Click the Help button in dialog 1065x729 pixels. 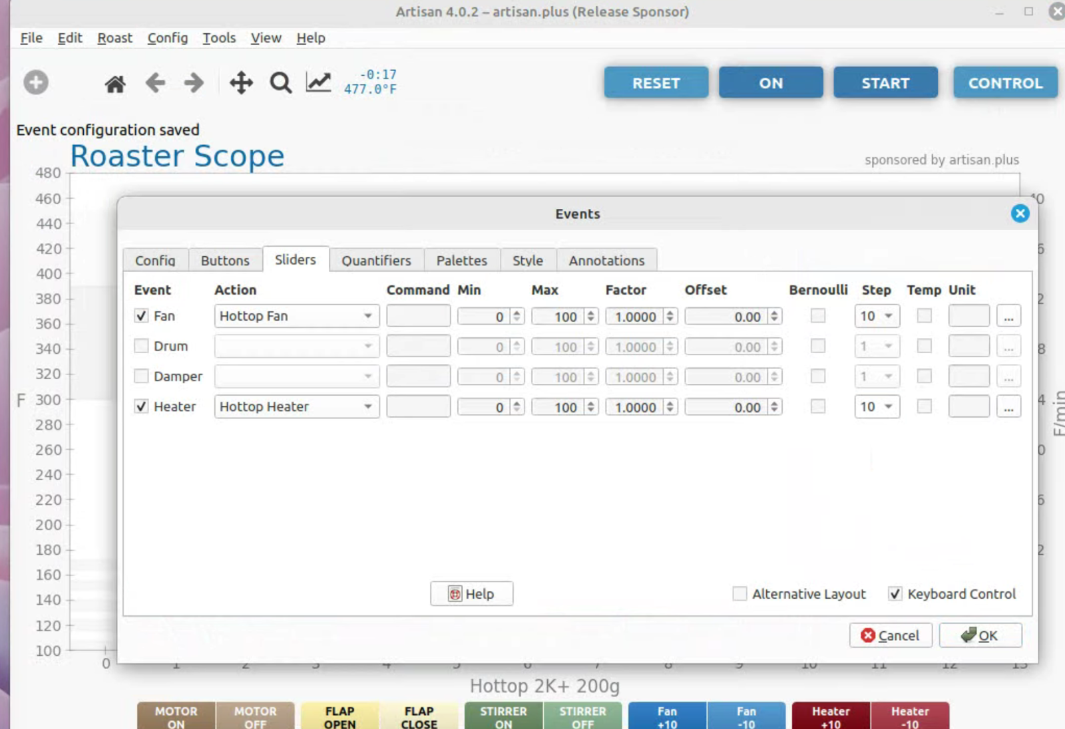[x=471, y=594]
